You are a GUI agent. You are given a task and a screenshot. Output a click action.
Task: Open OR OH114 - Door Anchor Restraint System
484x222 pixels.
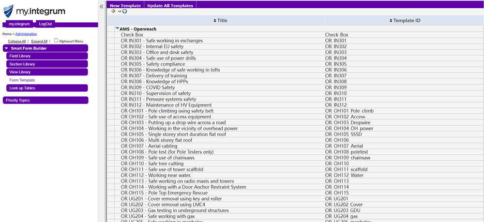(x=183, y=187)
